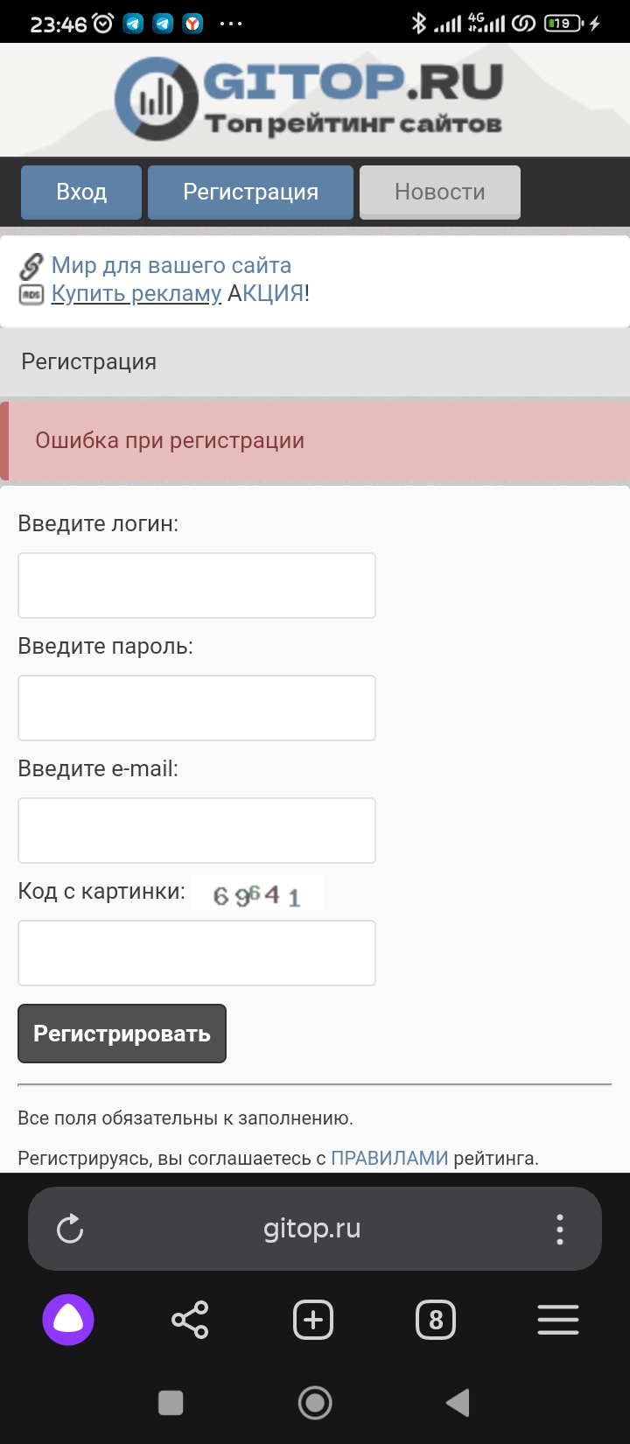
Task: Open the Alice assistant purple icon
Action: click(x=68, y=1320)
